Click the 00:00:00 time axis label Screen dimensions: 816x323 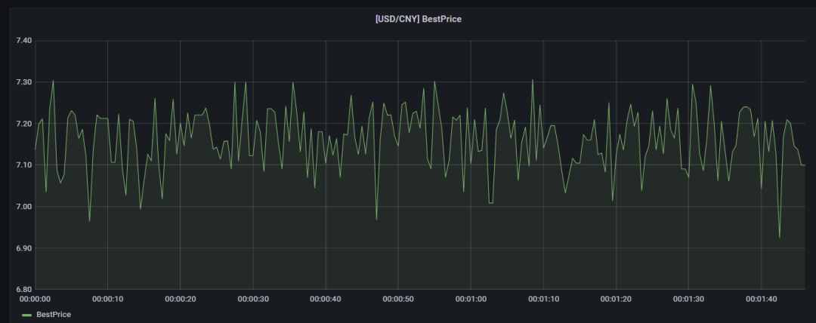[x=35, y=299]
